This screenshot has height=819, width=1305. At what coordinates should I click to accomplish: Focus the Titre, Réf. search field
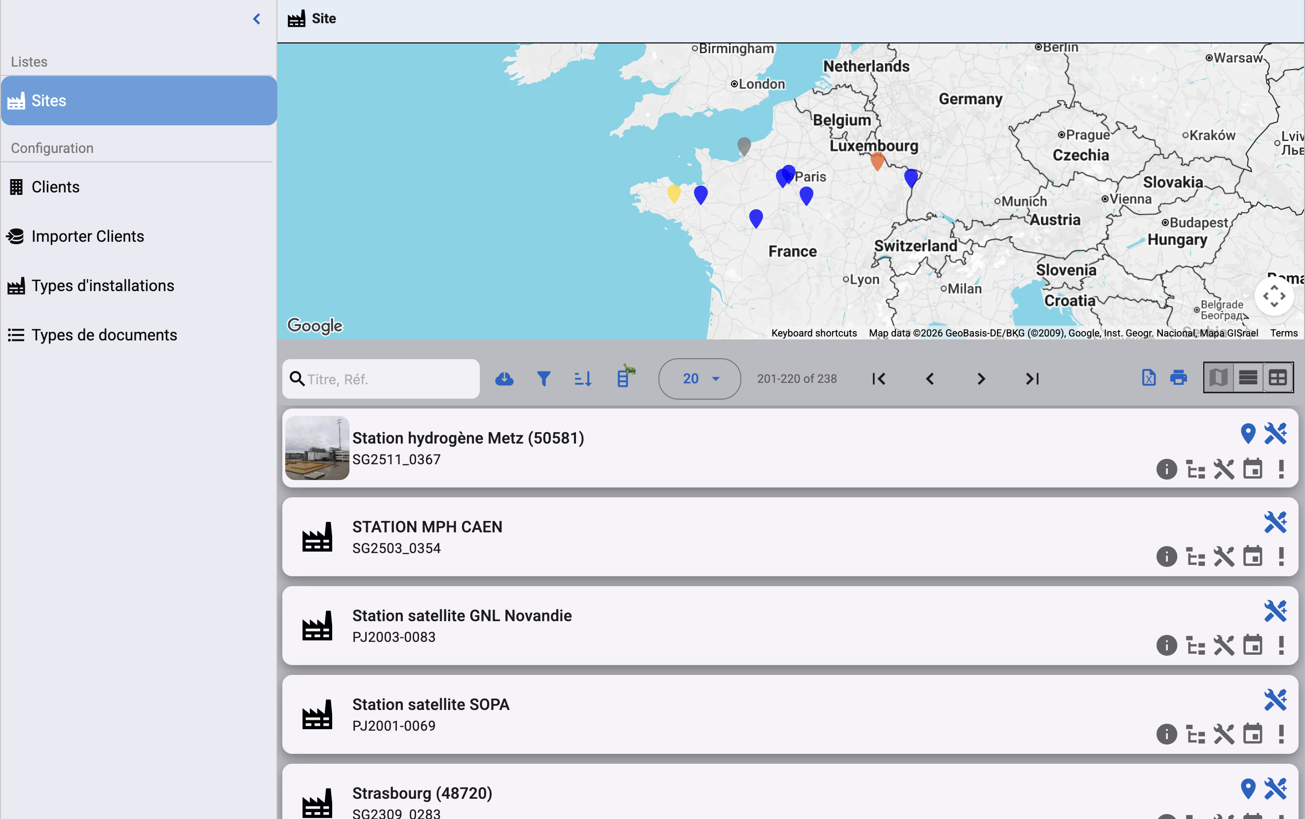381,379
